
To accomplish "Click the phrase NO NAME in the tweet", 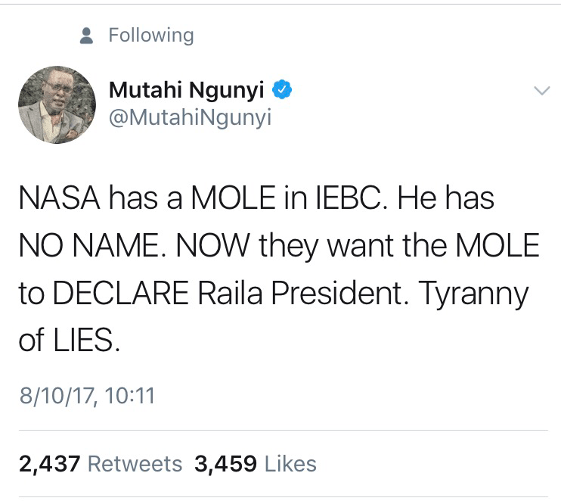I will tap(95, 247).
